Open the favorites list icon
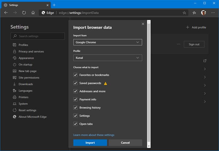 click(x=194, y=13)
